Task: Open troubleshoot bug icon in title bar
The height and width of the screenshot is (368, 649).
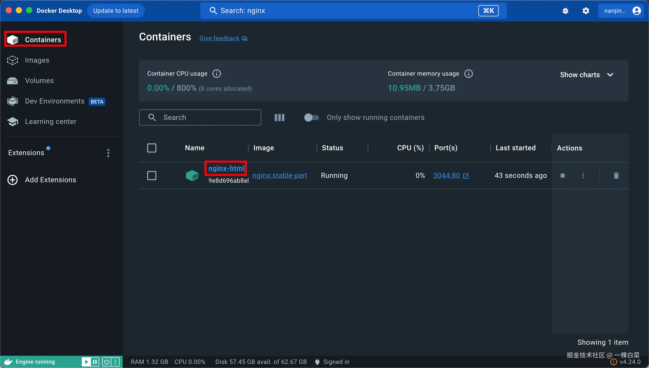Action: (565, 11)
